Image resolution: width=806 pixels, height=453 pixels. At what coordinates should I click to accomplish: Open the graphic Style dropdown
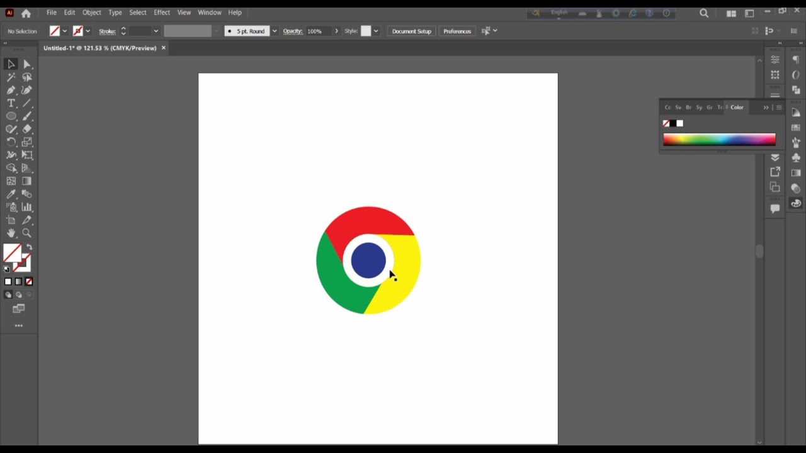[376, 31]
